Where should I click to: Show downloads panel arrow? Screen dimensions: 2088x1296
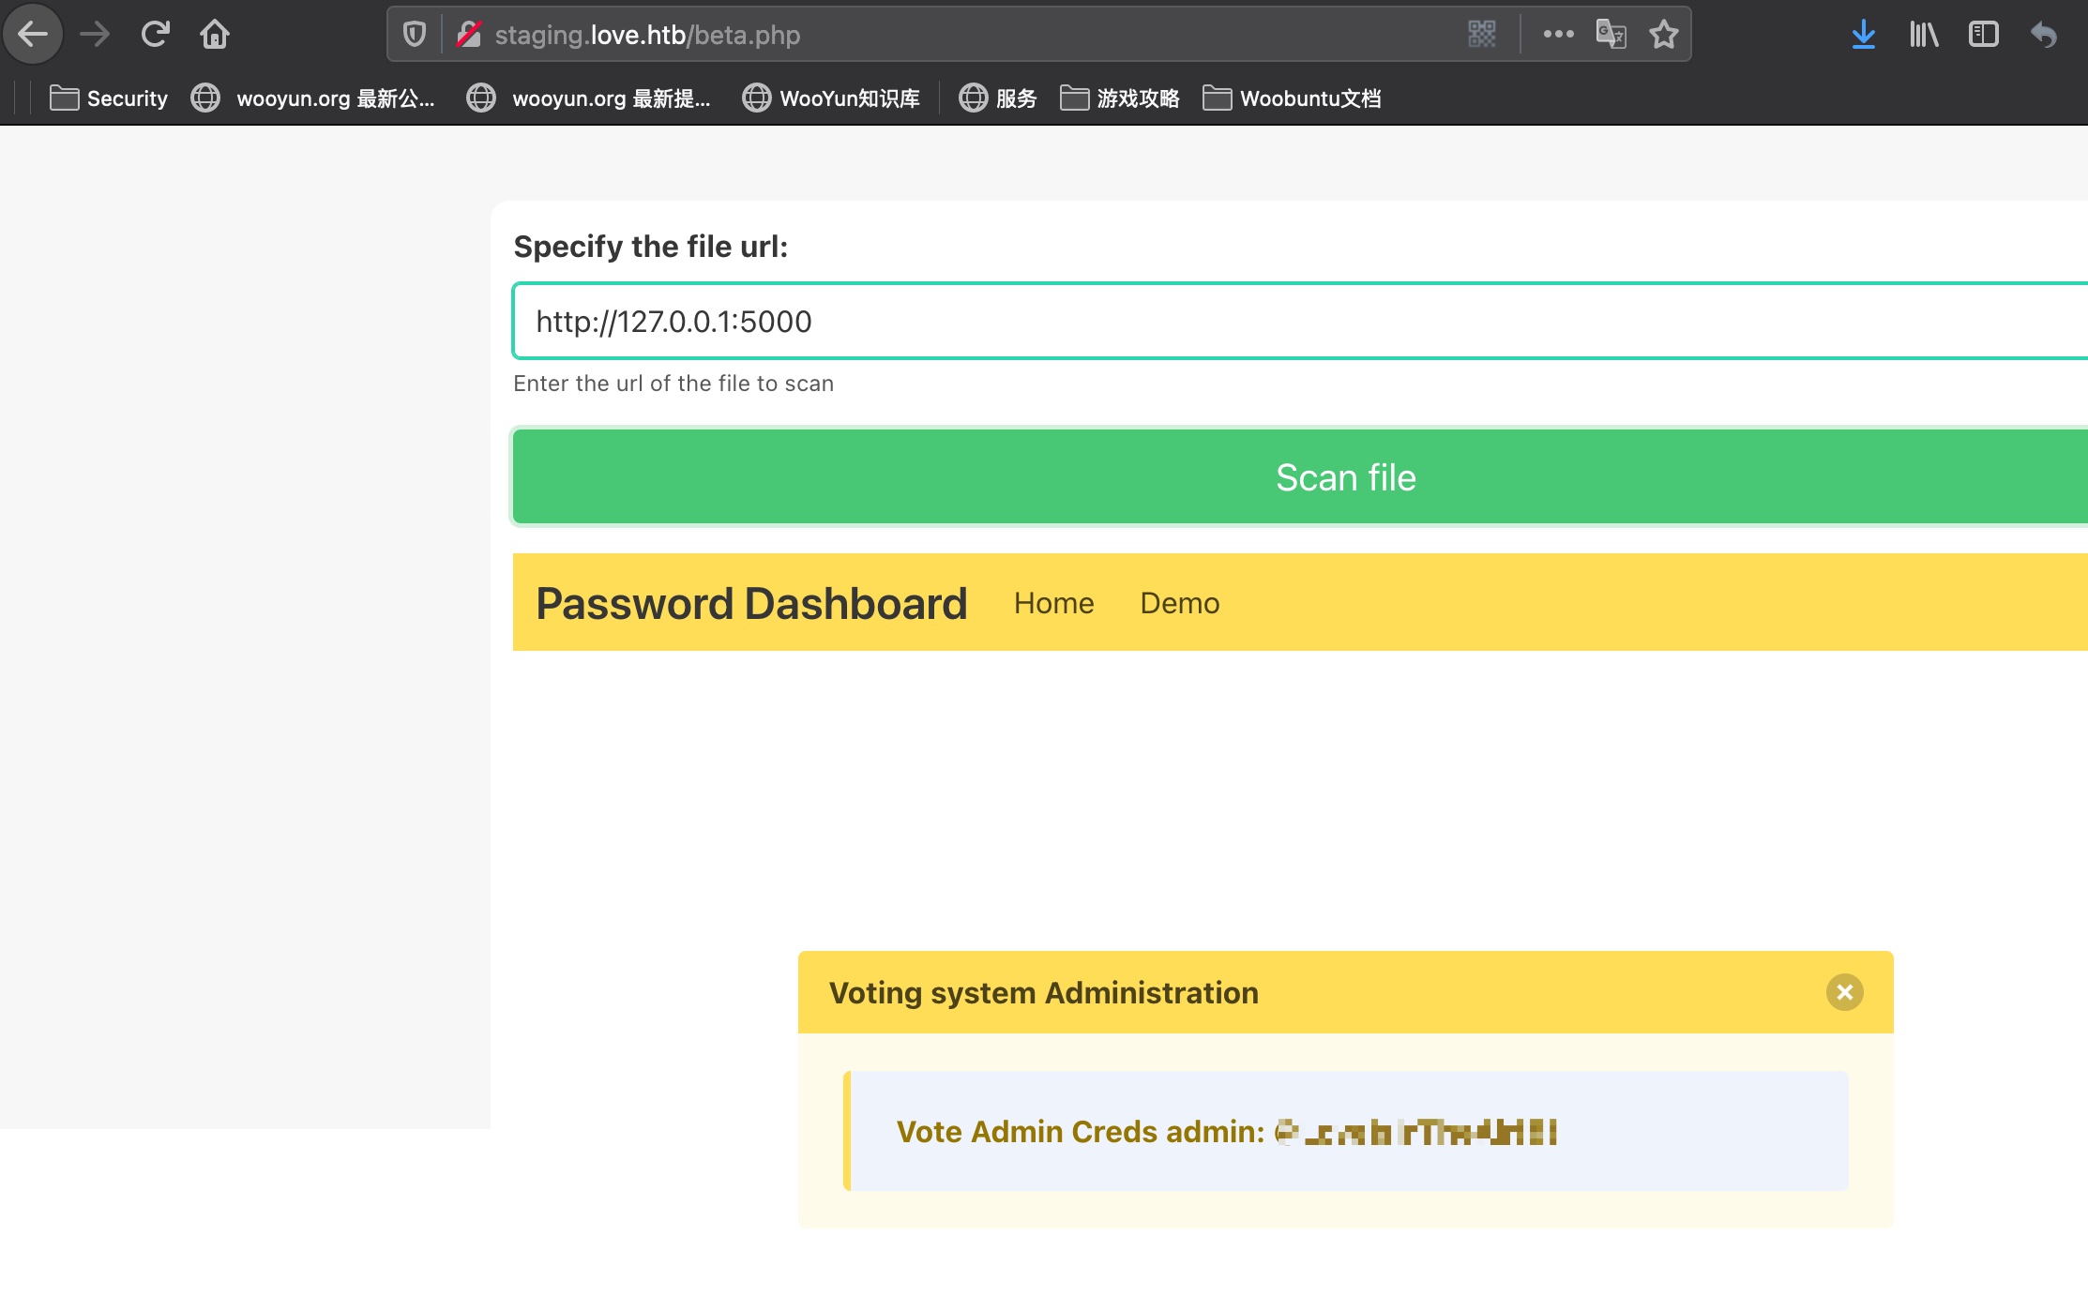click(1863, 35)
